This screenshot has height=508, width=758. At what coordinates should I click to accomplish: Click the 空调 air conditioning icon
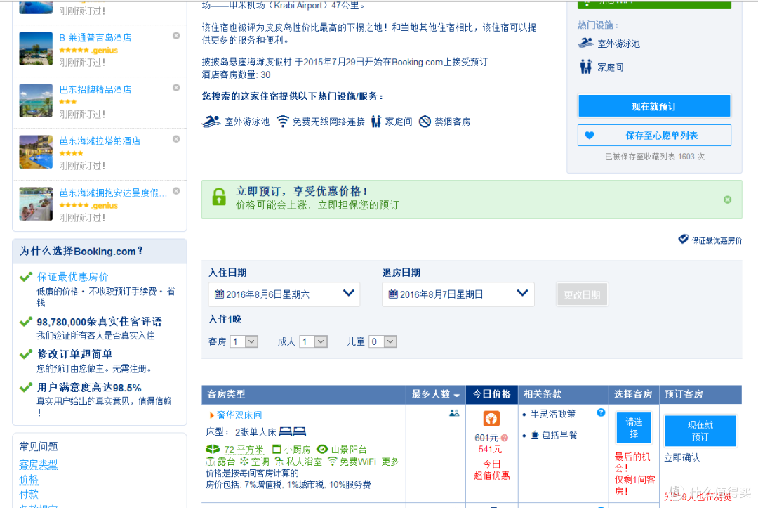(244, 462)
